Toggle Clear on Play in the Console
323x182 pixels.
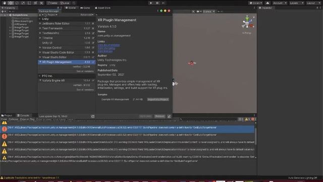coord(27,119)
